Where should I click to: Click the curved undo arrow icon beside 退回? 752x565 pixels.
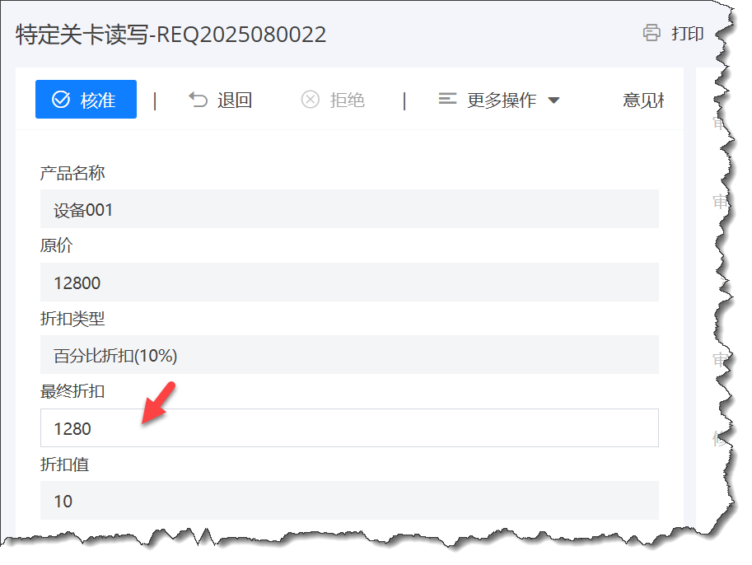click(x=198, y=99)
